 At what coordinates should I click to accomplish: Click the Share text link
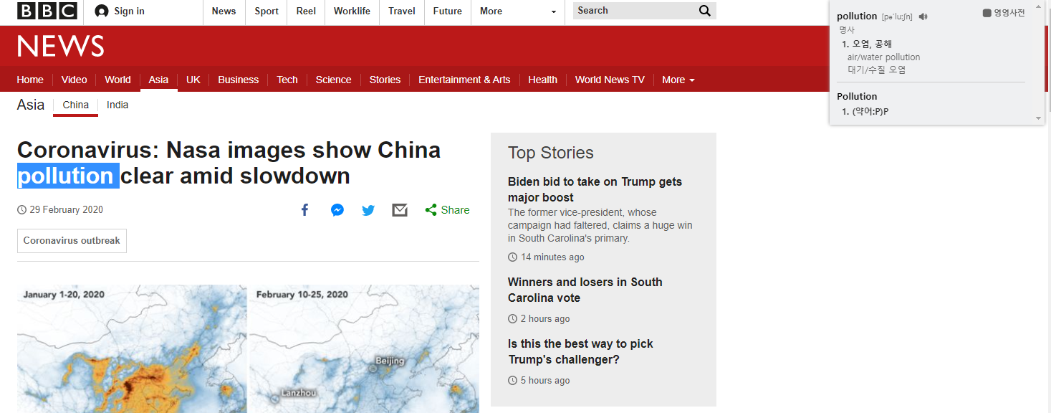[x=456, y=210]
